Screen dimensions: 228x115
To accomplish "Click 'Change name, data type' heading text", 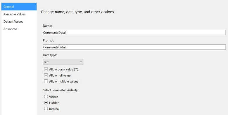I will pyautogui.click(x=78, y=12).
